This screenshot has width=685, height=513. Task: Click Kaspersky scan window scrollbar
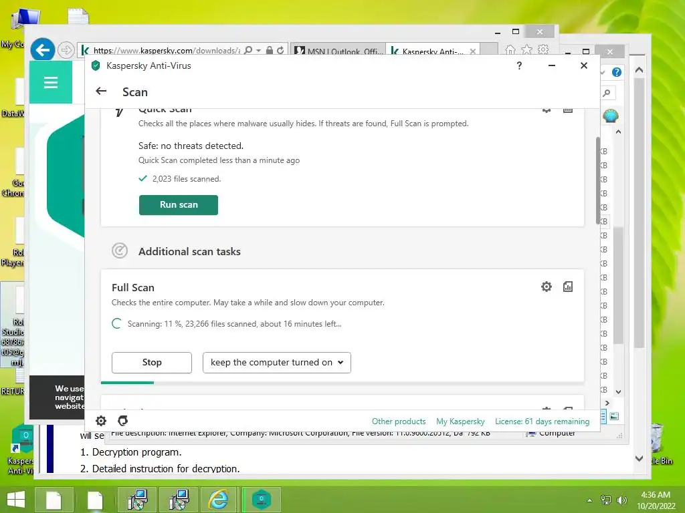coord(597,180)
